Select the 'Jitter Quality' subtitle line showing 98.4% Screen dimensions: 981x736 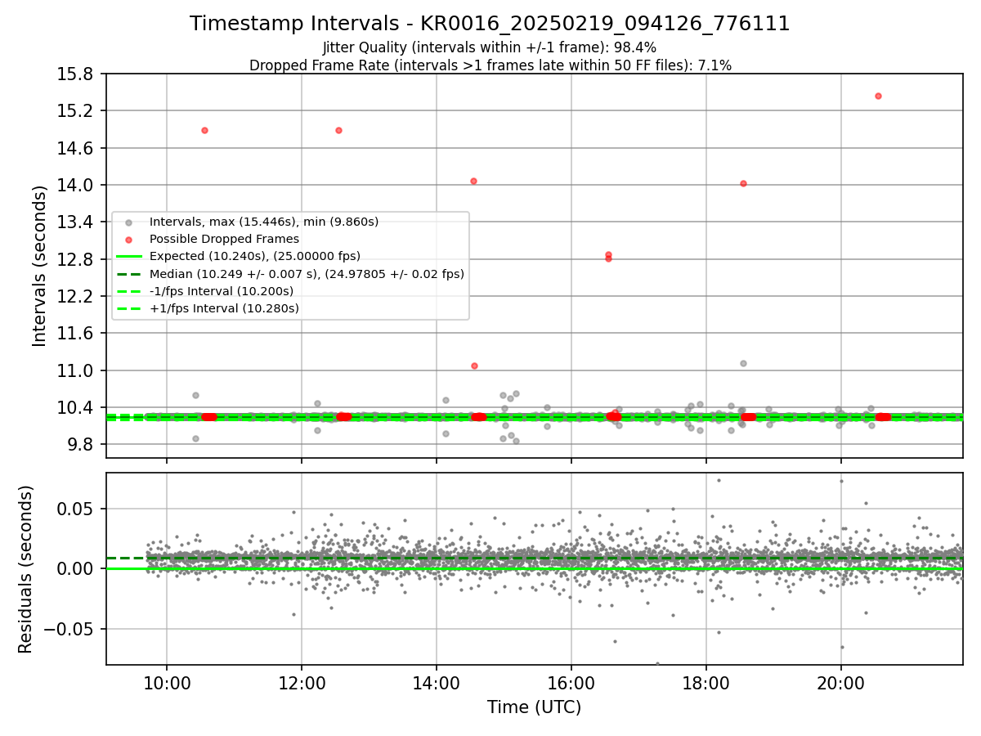[490, 48]
